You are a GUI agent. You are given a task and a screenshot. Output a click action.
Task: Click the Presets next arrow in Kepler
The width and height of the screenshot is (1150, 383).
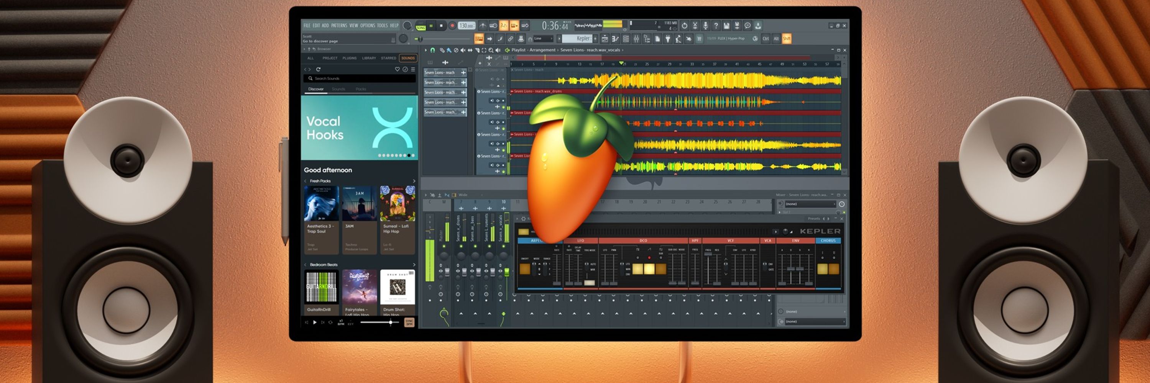(x=828, y=218)
